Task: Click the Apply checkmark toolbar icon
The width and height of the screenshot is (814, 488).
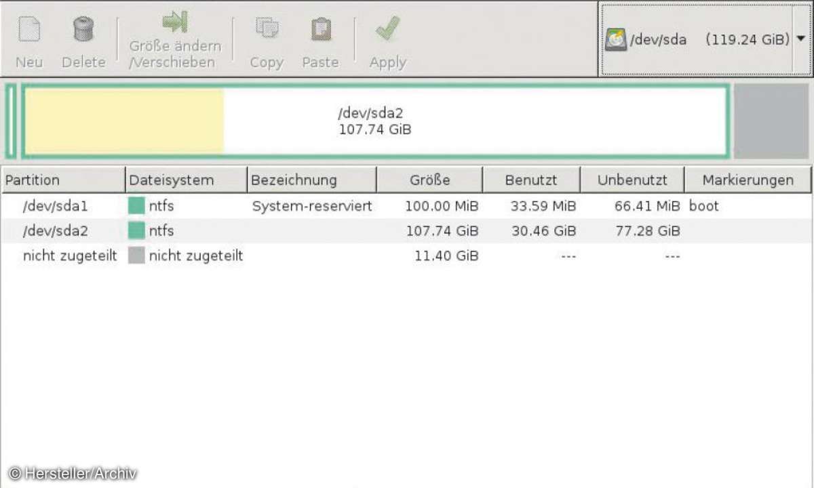Action: pos(387,29)
